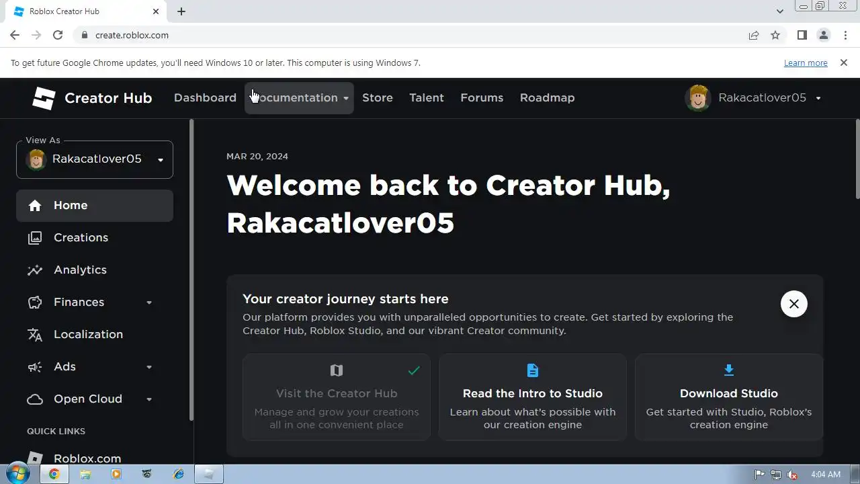860x484 pixels.
Task: Expand the Ads submenu arrow
Action: tap(149, 367)
